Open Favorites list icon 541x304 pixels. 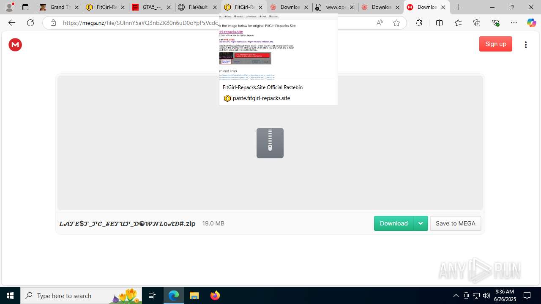pyautogui.click(x=458, y=23)
